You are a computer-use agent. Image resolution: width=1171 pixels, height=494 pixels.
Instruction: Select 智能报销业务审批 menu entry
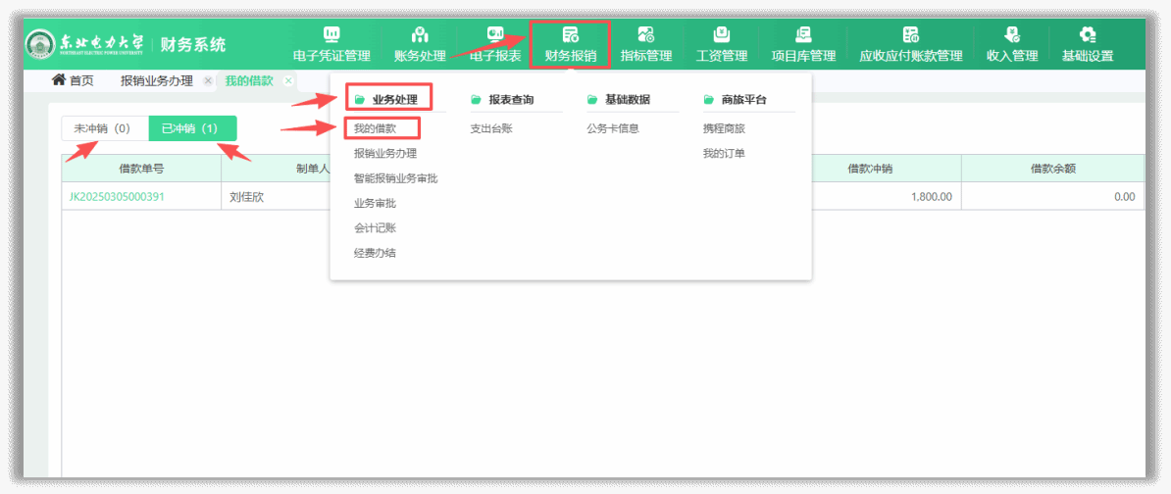coord(395,178)
